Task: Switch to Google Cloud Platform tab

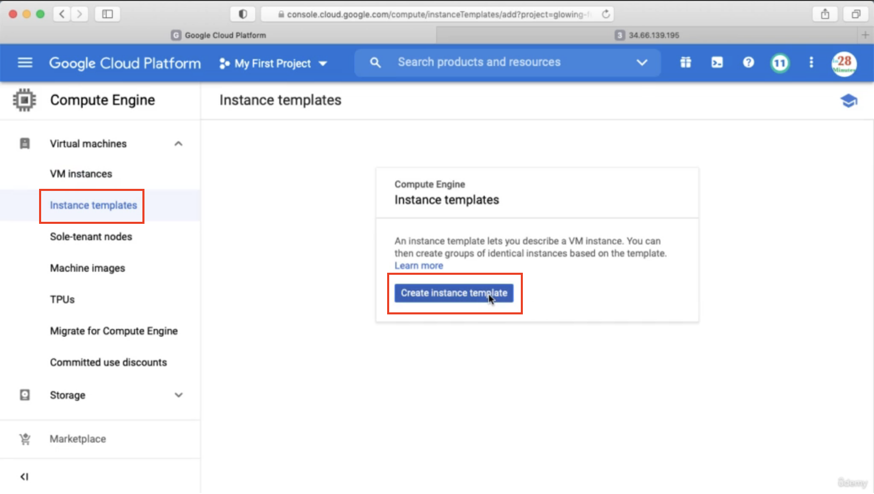Action: click(219, 35)
